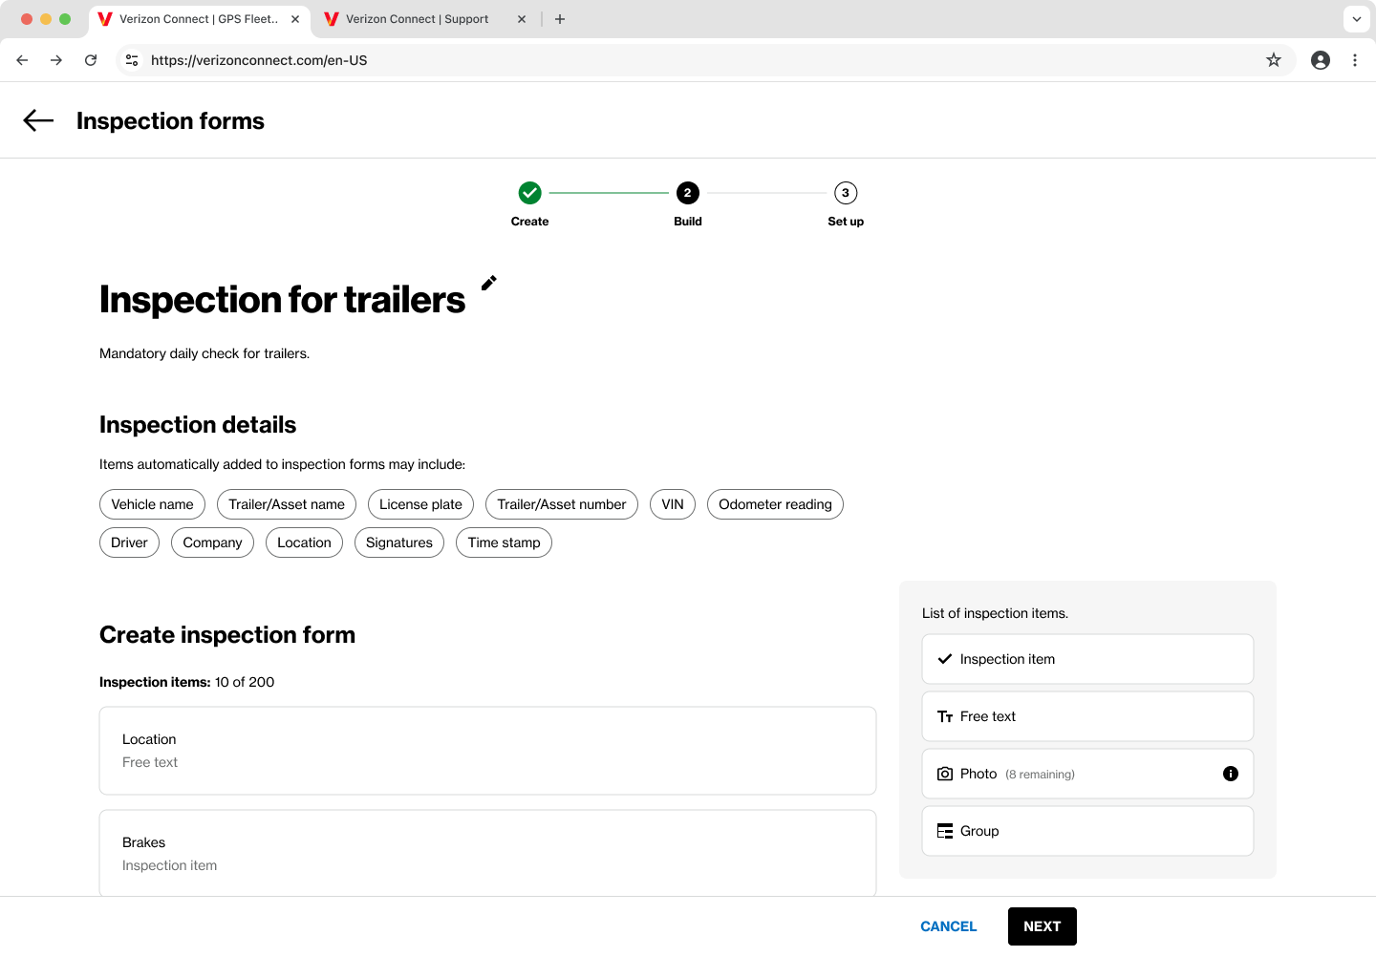This screenshot has width=1376, height=957.
Task: Toggle the Odometer reading chip
Action: click(775, 504)
